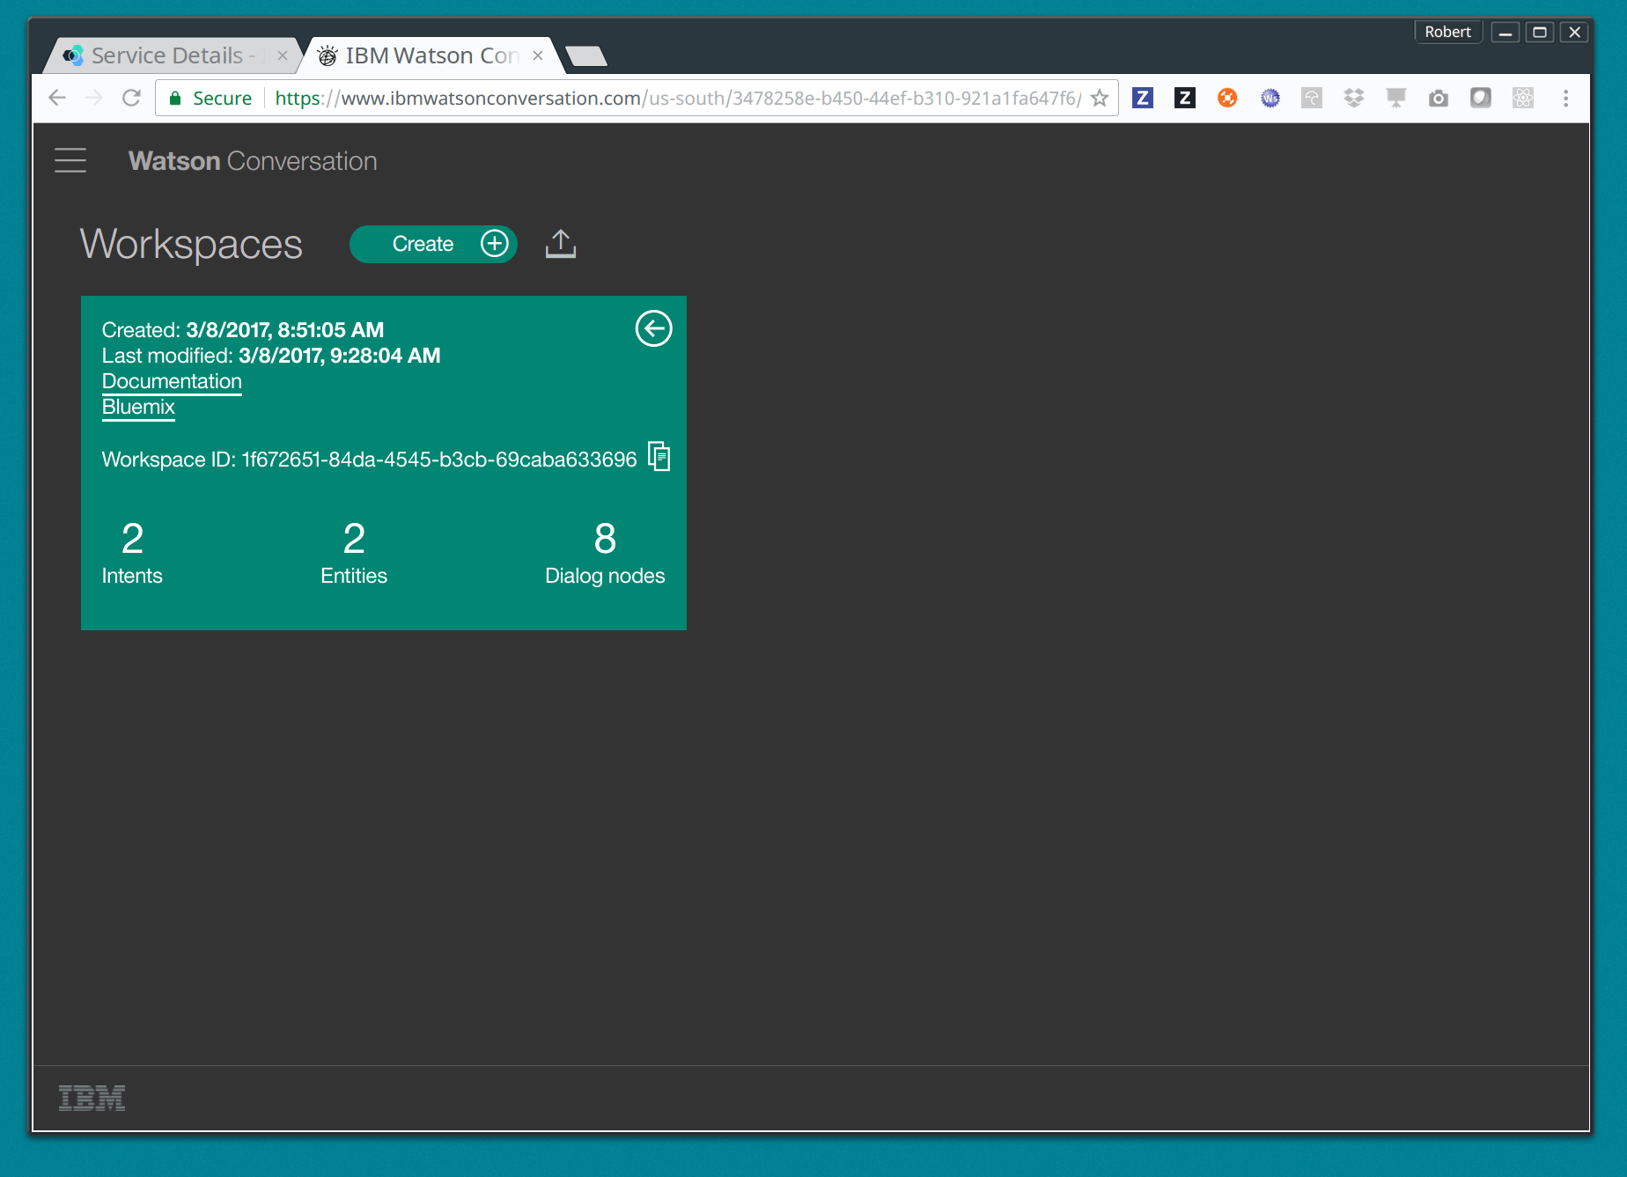The width and height of the screenshot is (1627, 1177).
Task: Close the IBM Watson Conversation tab
Action: (x=538, y=55)
